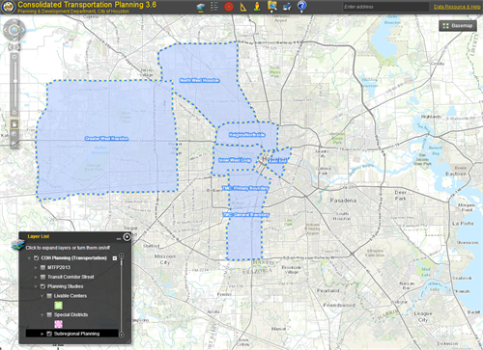483x350 pixels.
Task: Open Data Resource & Help link
Action: pos(457,7)
